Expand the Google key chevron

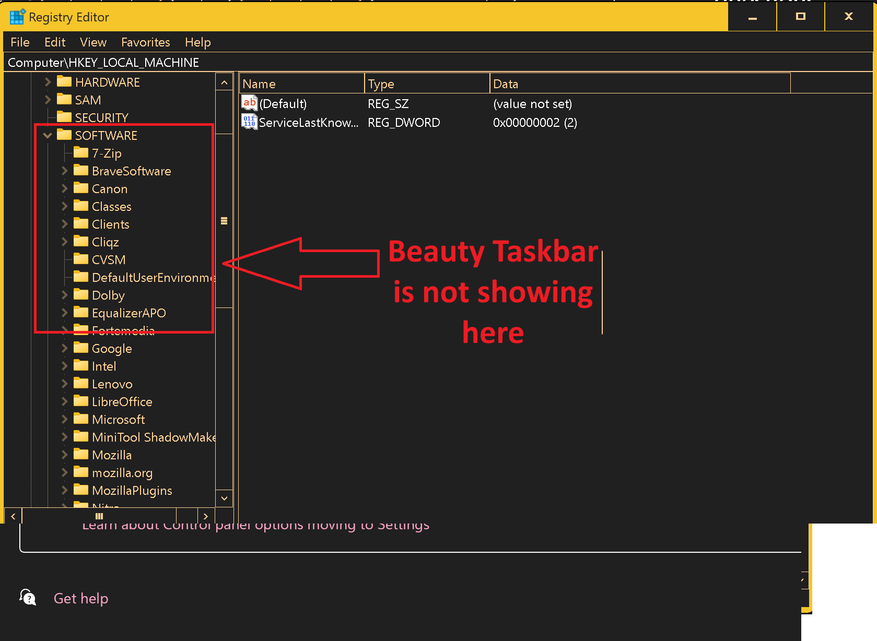pyautogui.click(x=64, y=348)
